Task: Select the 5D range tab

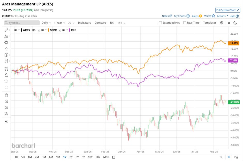Action: (x=23, y=157)
